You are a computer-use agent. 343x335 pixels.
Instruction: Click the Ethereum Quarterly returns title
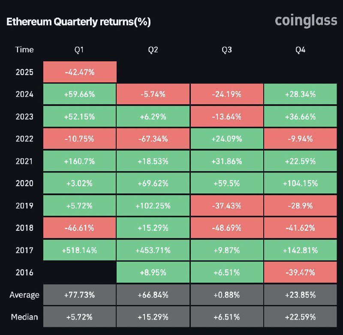(78, 22)
